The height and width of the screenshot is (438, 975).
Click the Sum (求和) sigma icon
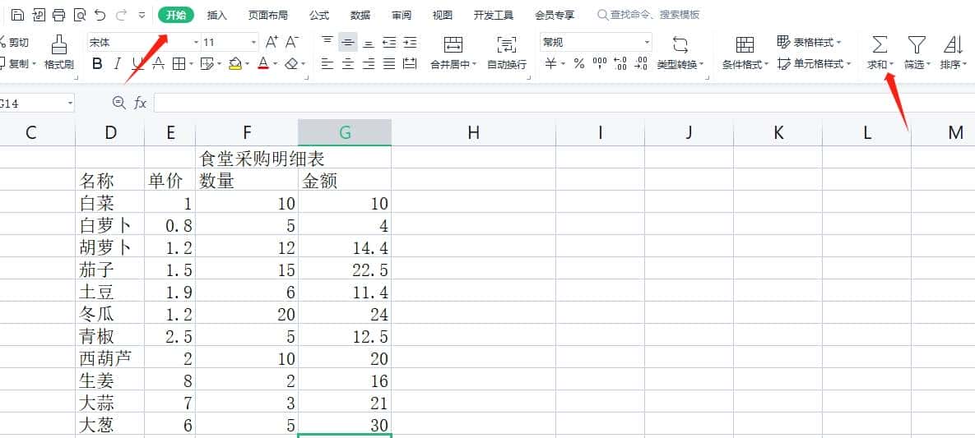coord(880,44)
